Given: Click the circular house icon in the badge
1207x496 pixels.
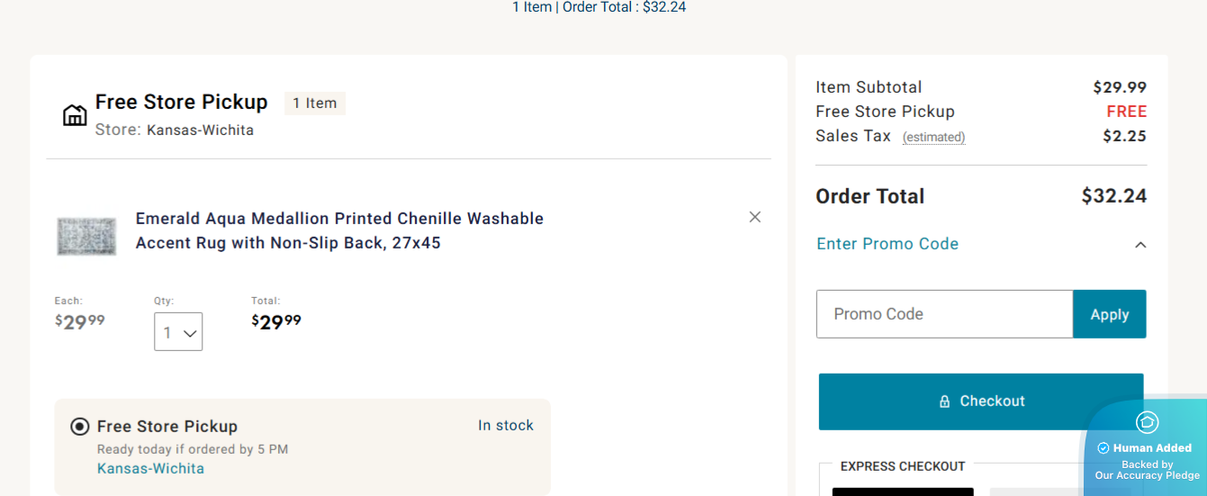Looking at the screenshot, I should click(x=1147, y=422).
